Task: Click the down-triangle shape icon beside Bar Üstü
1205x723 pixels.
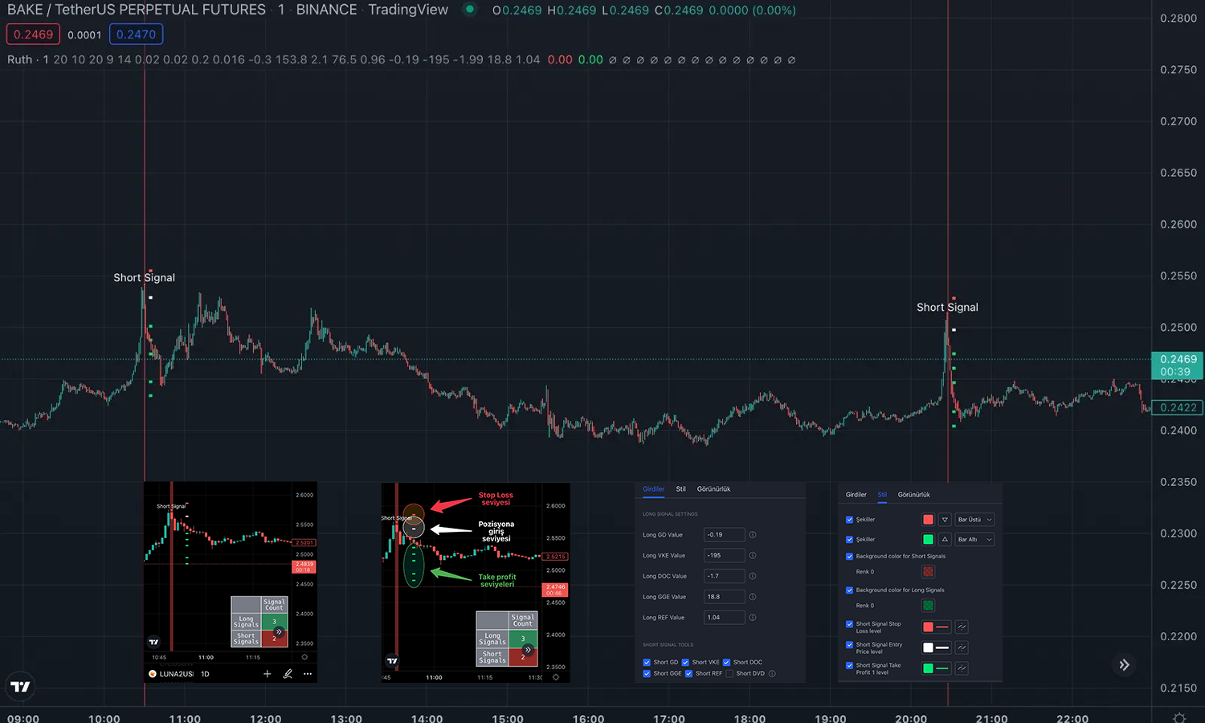Action: 946,520
